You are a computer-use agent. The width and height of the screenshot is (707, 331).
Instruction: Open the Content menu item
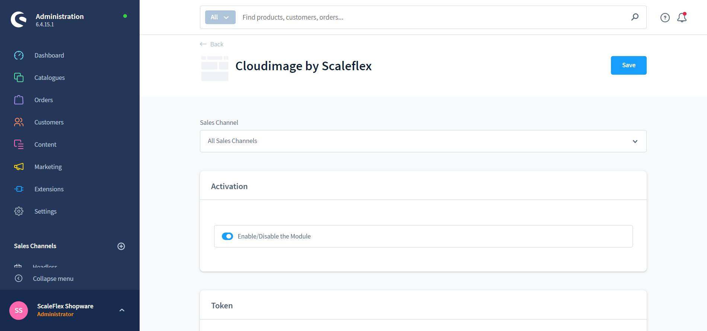tap(45, 145)
